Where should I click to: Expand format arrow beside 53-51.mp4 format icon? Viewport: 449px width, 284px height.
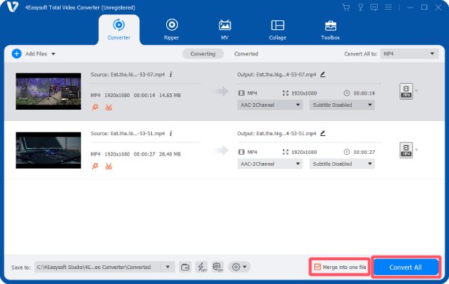point(416,149)
